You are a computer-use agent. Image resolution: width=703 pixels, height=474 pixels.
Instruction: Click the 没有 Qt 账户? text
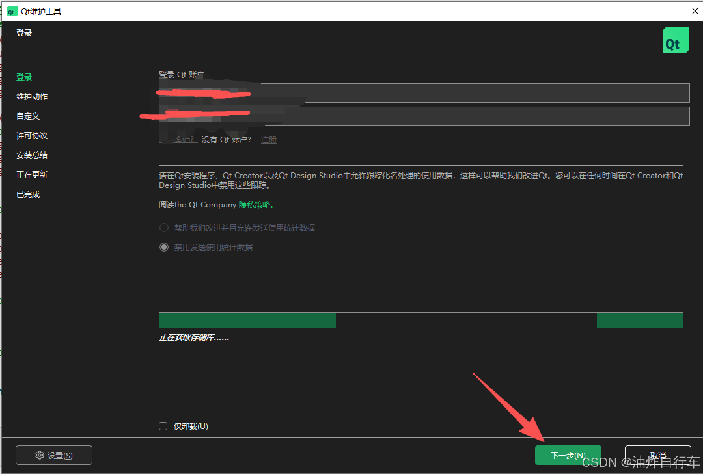(227, 140)
